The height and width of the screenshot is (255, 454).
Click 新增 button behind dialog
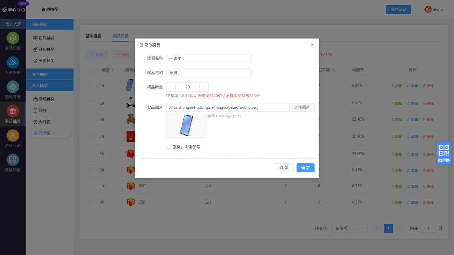pos(97,55)
